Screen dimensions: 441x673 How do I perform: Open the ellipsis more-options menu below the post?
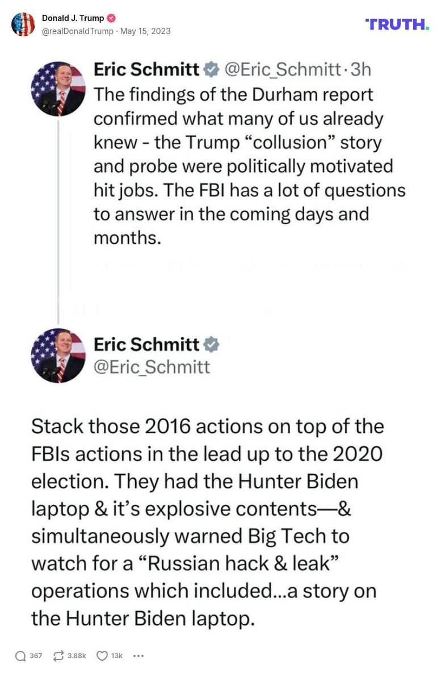pos(138,655)
